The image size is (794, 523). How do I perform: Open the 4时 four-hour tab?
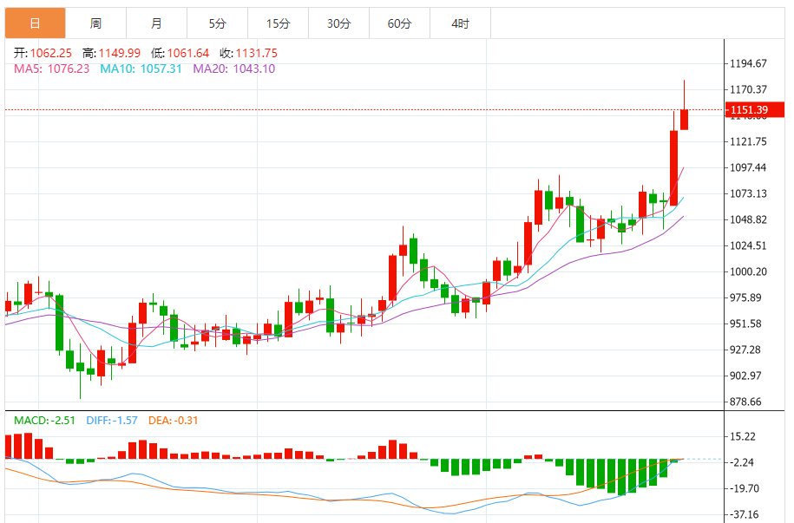[x=460, y=23]
